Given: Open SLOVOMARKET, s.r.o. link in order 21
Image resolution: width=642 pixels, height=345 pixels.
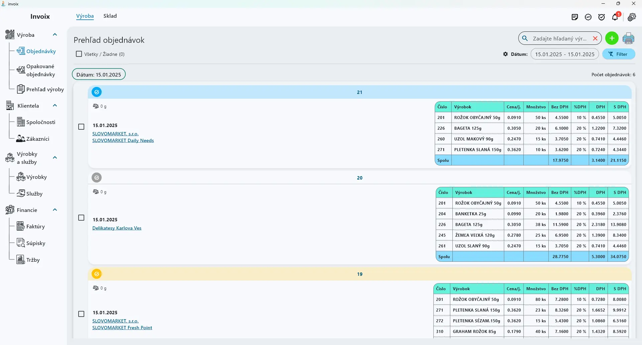Looking at the screenshot, I should coord(115,134).
